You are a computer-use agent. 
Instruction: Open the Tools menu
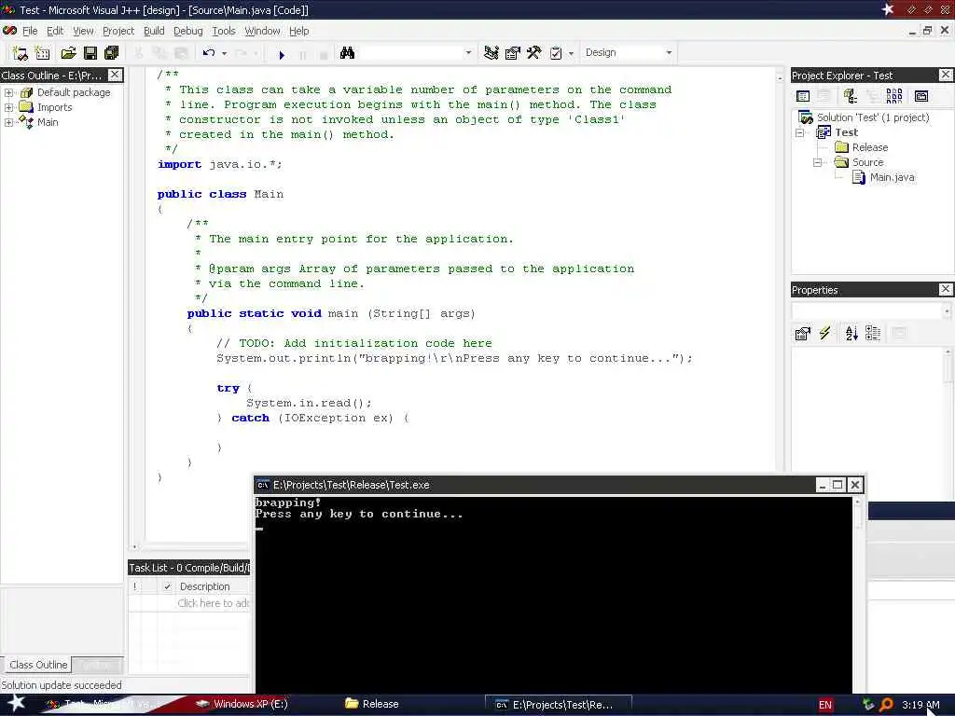click(x=224, y=31)
